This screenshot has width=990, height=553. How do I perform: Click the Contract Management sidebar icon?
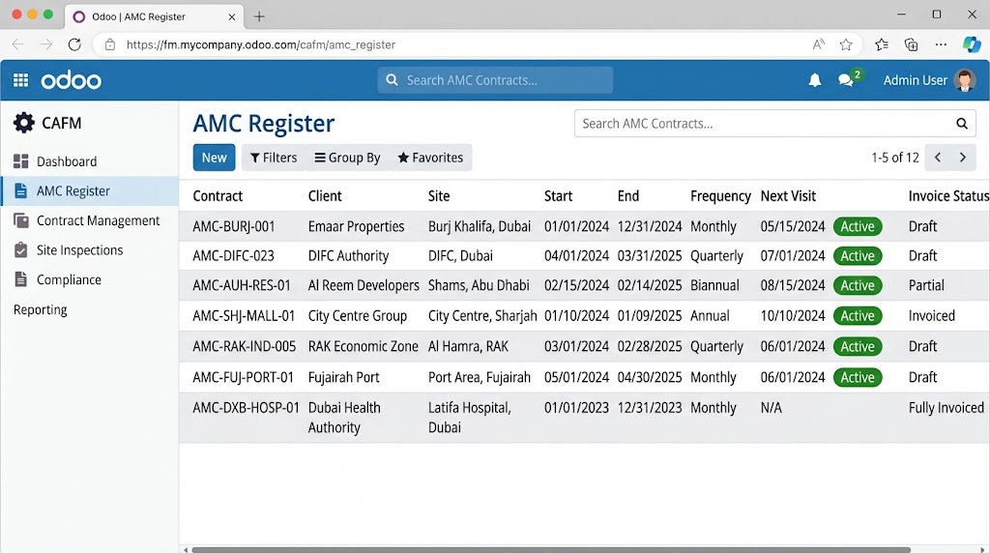tap(21, 220)
